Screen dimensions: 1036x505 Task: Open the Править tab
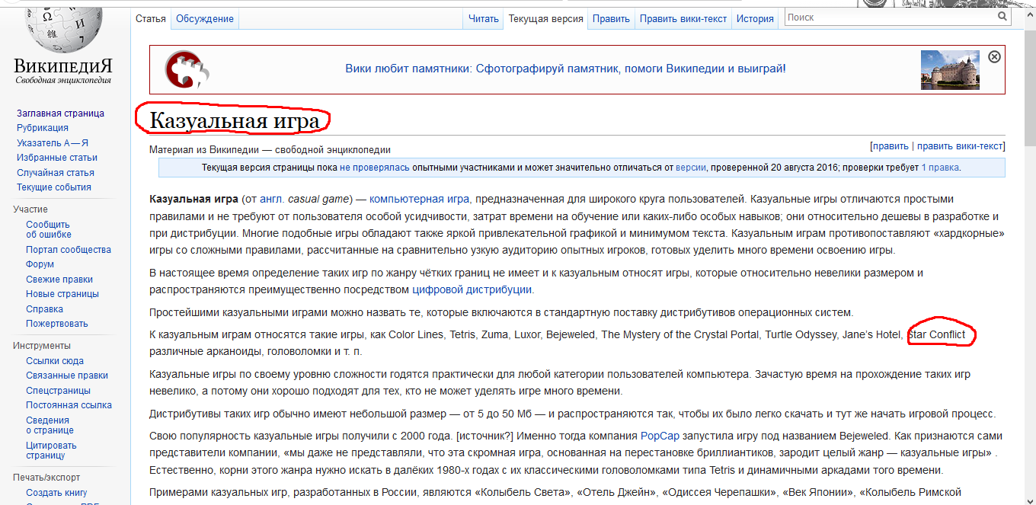click(611, 19)
